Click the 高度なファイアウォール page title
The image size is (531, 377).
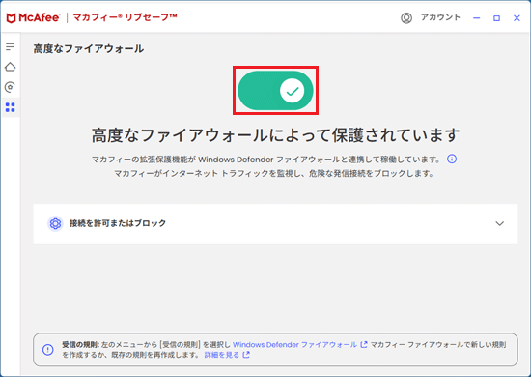tap(89, 49)
